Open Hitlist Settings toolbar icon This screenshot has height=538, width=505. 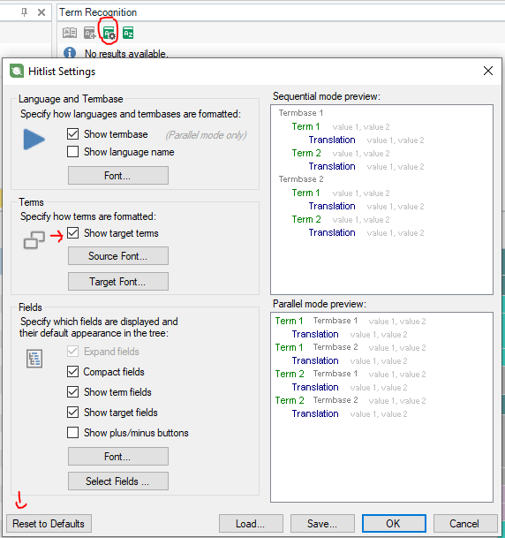pos(109,34)
